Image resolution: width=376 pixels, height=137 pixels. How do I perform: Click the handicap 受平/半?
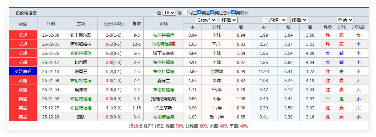[217, 117]
